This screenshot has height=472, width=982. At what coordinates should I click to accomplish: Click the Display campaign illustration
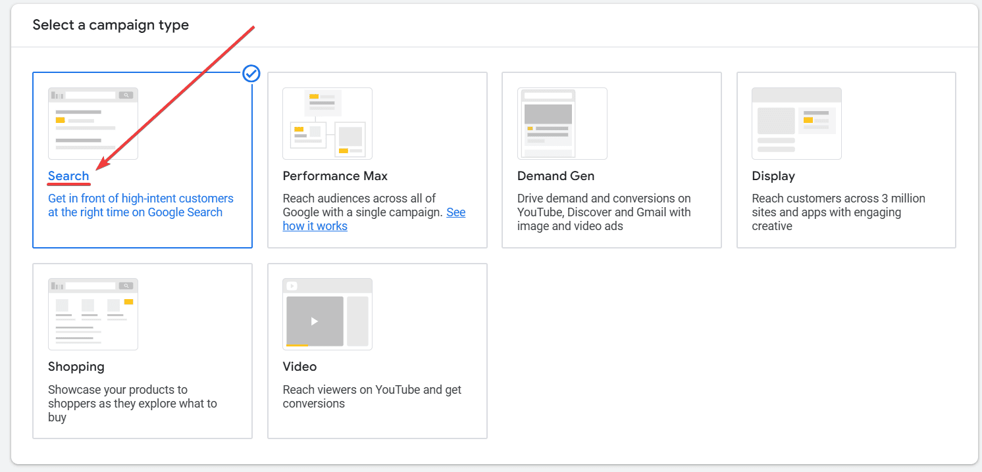pyautogui.click(x=796, y=124)
